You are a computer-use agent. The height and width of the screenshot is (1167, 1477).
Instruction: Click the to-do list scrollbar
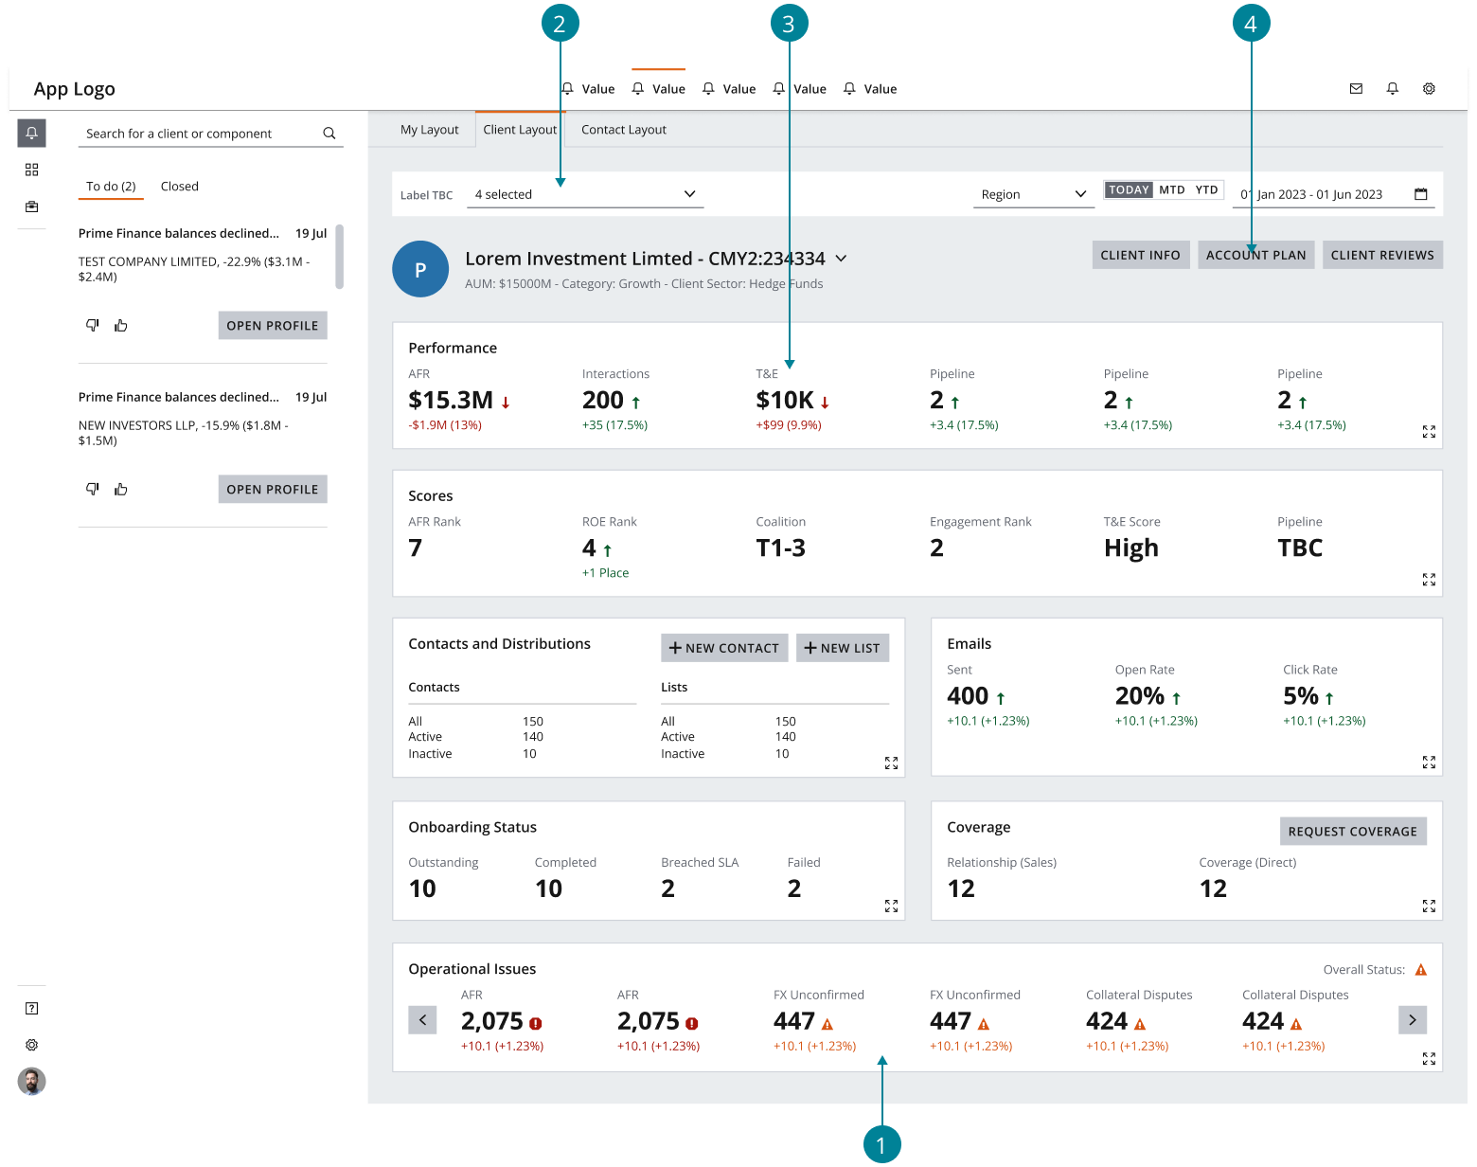pos(339,257)
